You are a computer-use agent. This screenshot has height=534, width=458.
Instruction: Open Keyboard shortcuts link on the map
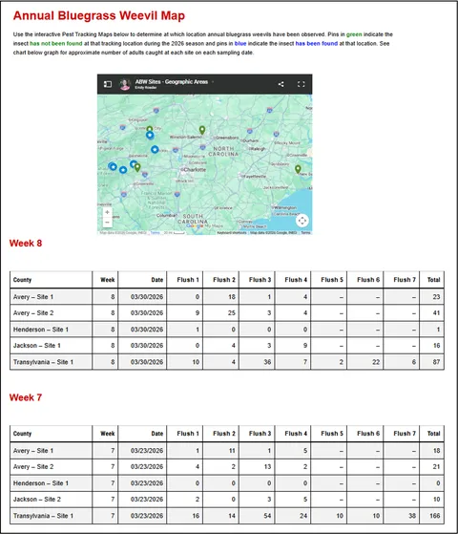pyautogui.click(x=232, y=232)
